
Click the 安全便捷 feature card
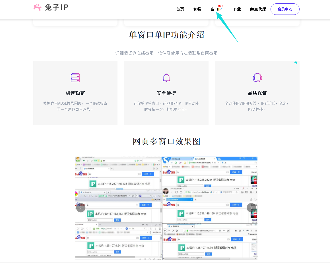pyautogui.click(x=166, y=93)
